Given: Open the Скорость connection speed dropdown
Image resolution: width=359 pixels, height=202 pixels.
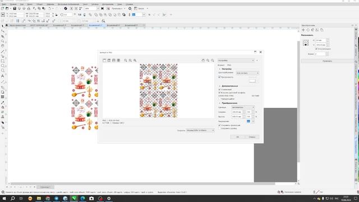Looking at the screenshot, I should click(x=200, y=130).
